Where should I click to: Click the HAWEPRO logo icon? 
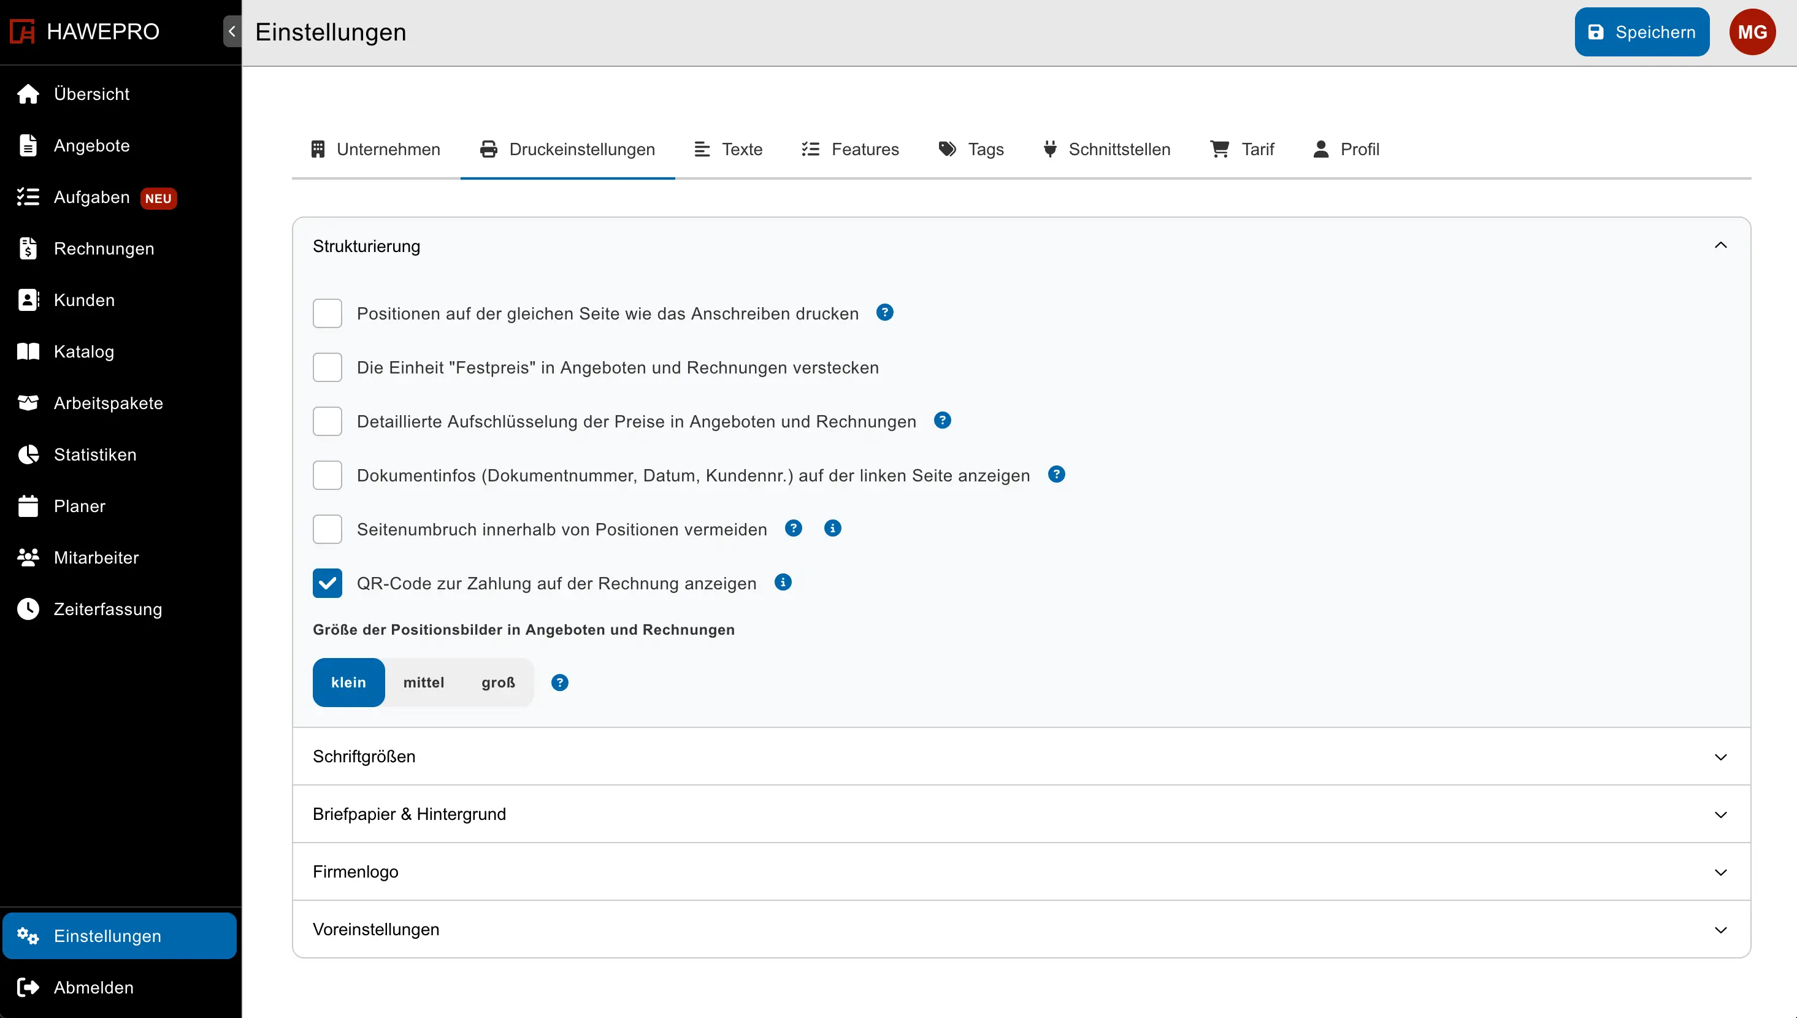(x=22, y=31)
